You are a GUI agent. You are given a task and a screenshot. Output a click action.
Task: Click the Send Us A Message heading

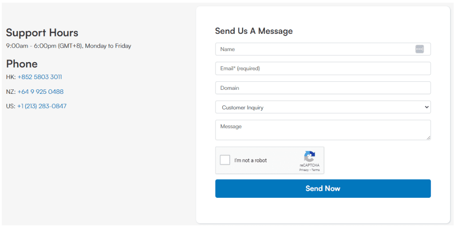coord(254,31)
